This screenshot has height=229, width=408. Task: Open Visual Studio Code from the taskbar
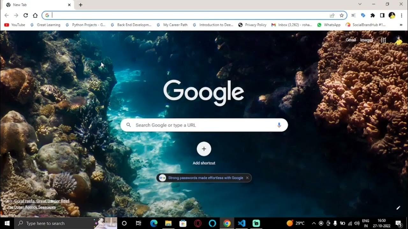pos(242,223)
